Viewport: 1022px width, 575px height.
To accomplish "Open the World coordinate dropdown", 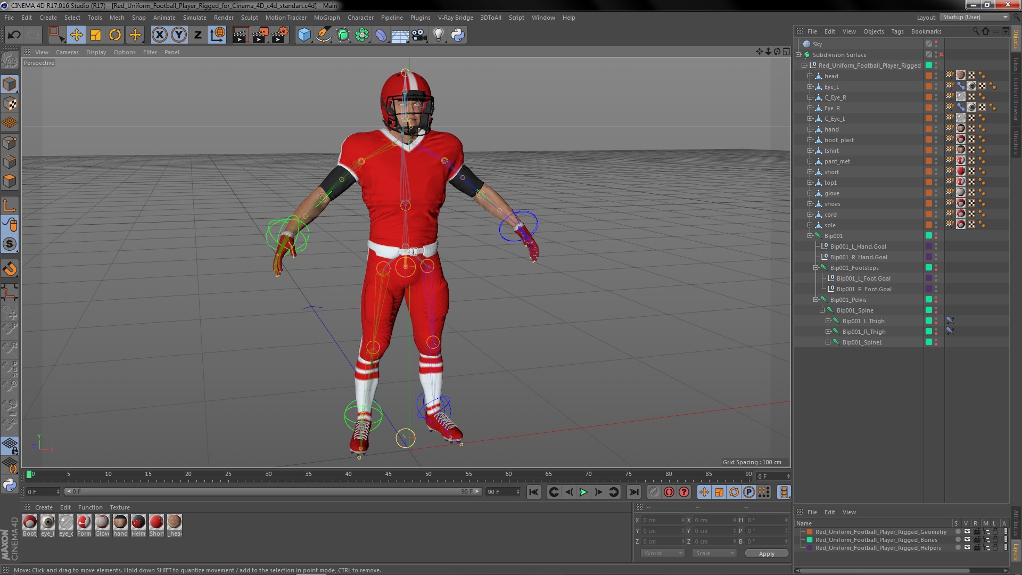I will (x=662, y=553).
